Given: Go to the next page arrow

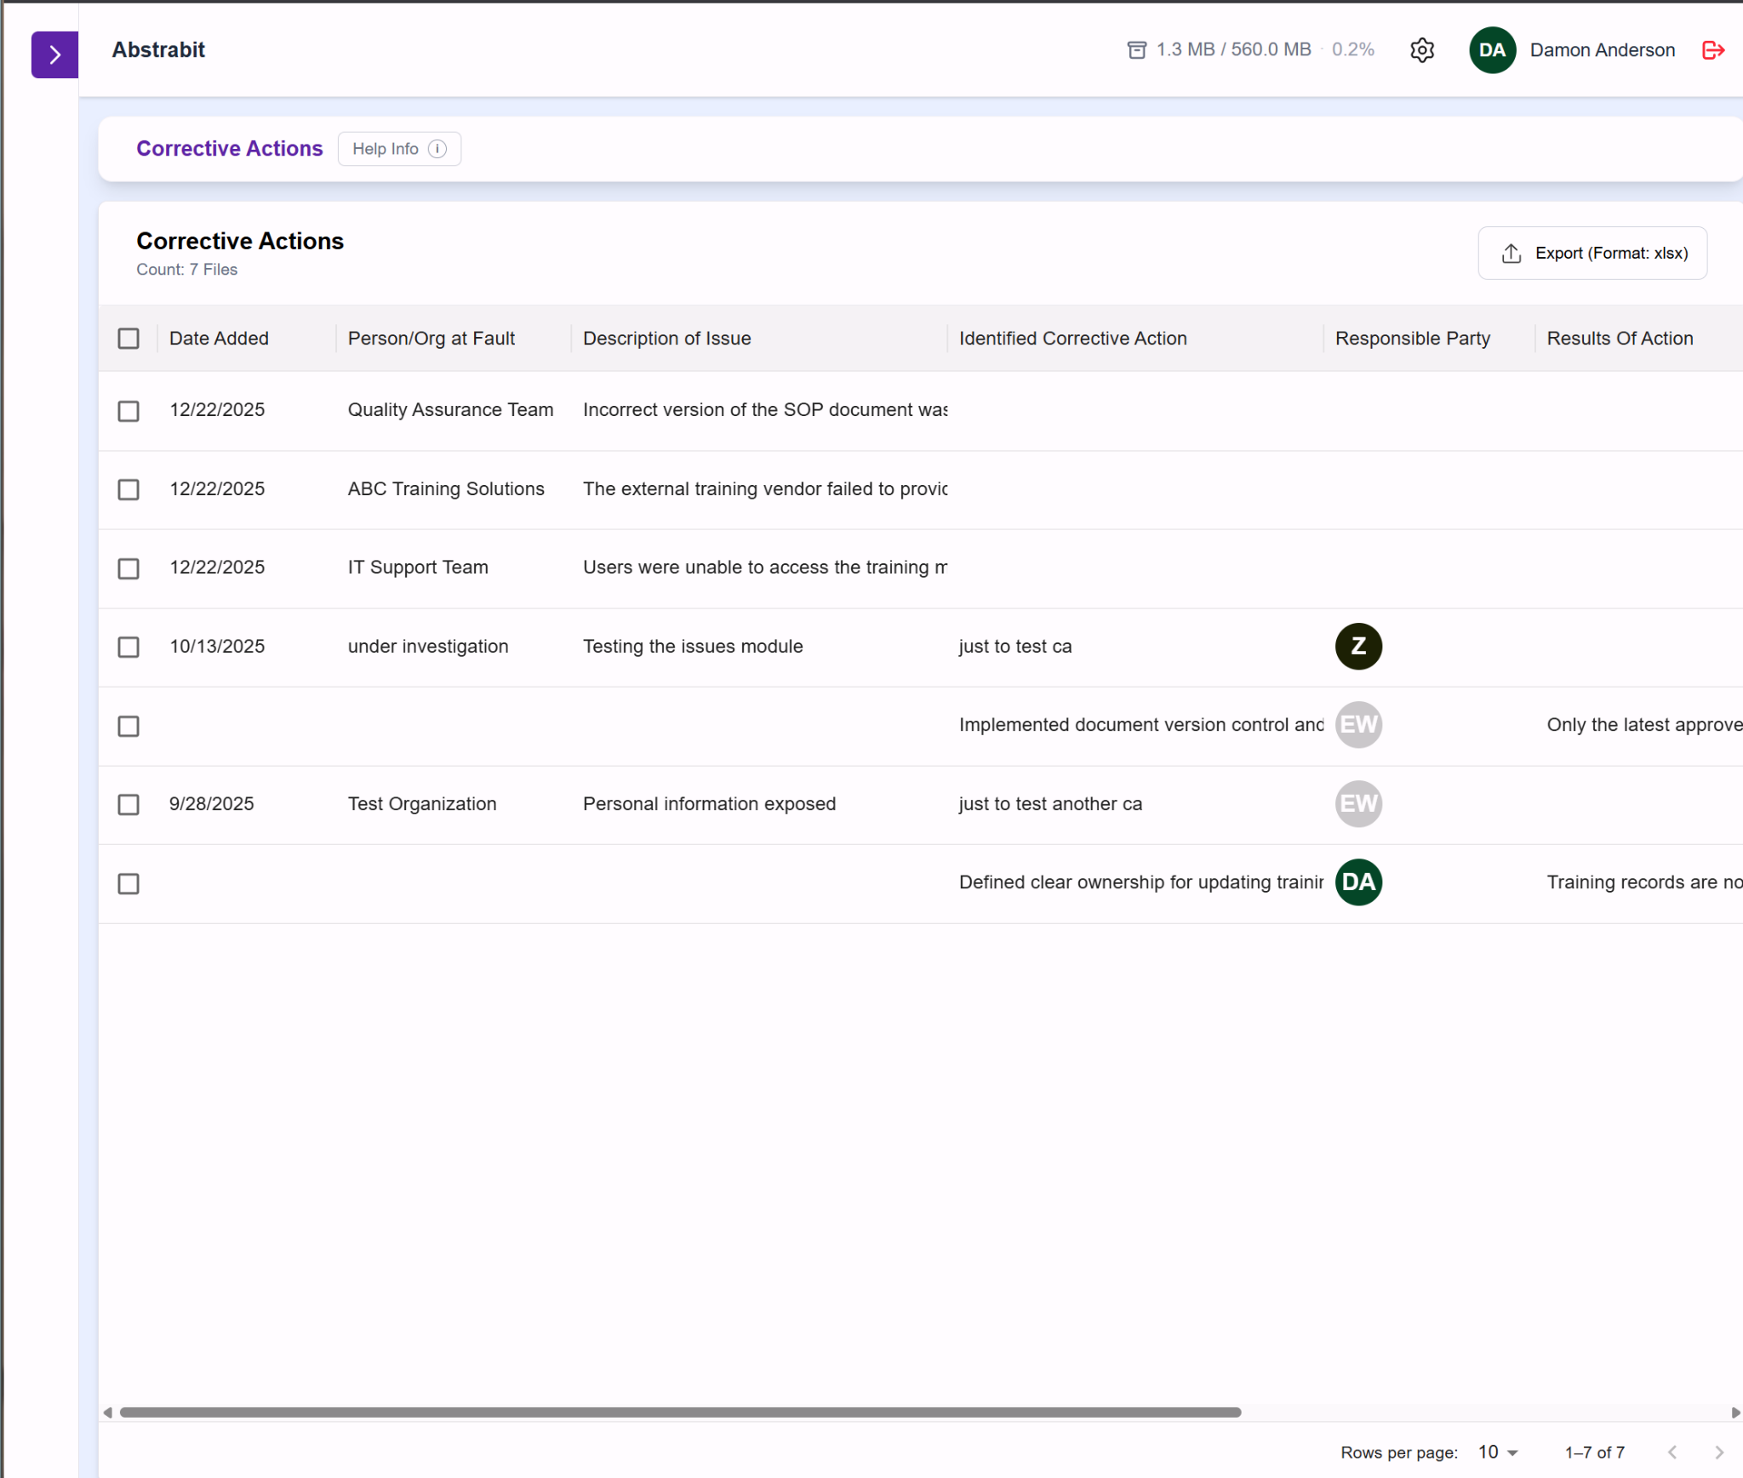Looking at the screenshot, I should 1718,1452.
